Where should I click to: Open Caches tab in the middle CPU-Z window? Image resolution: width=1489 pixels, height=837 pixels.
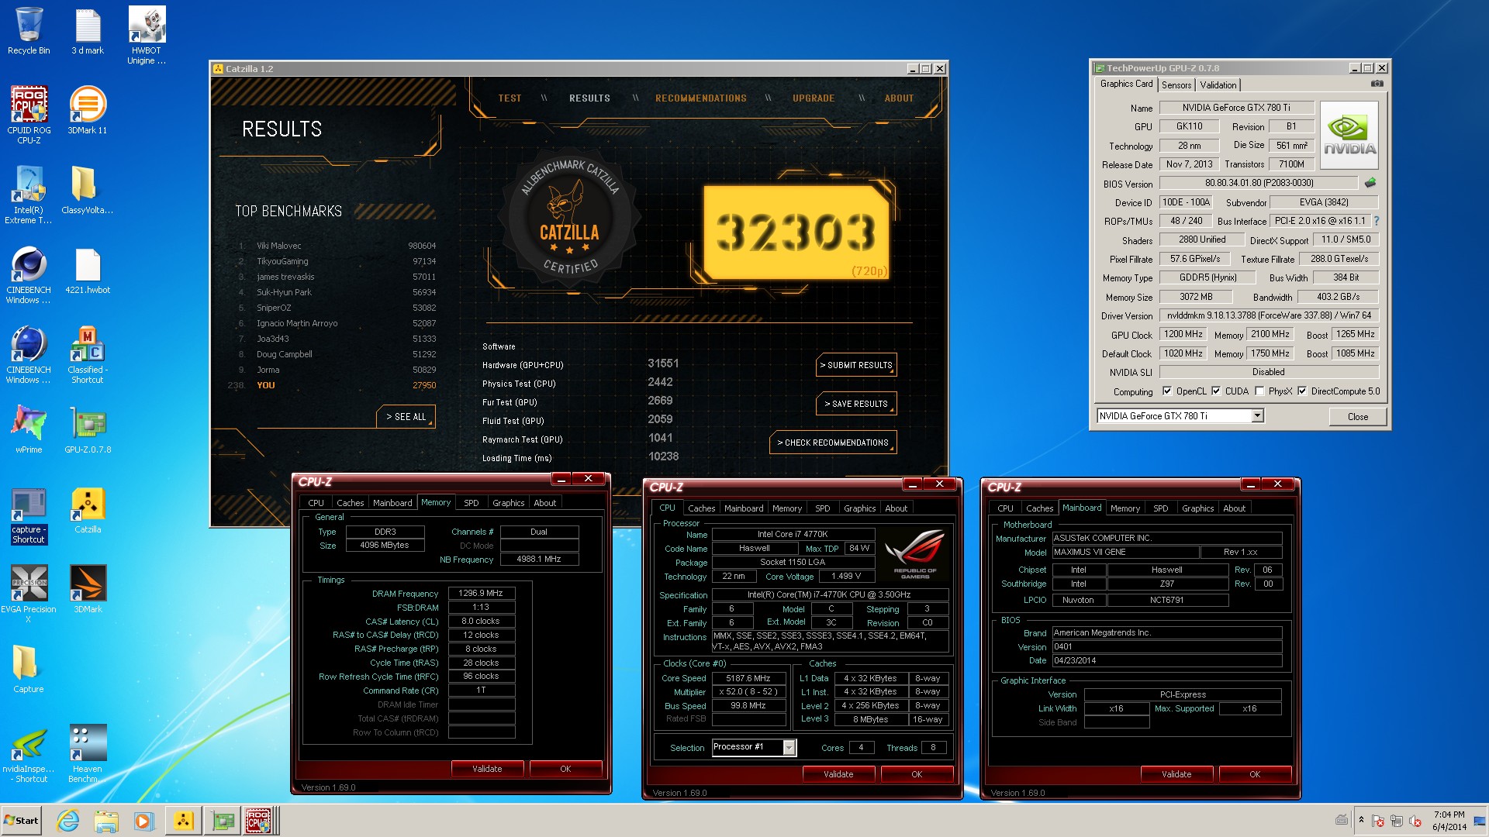point(701,508)
